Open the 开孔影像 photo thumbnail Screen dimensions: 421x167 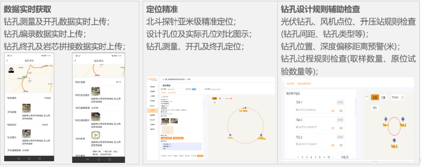(x=26, y=108)
